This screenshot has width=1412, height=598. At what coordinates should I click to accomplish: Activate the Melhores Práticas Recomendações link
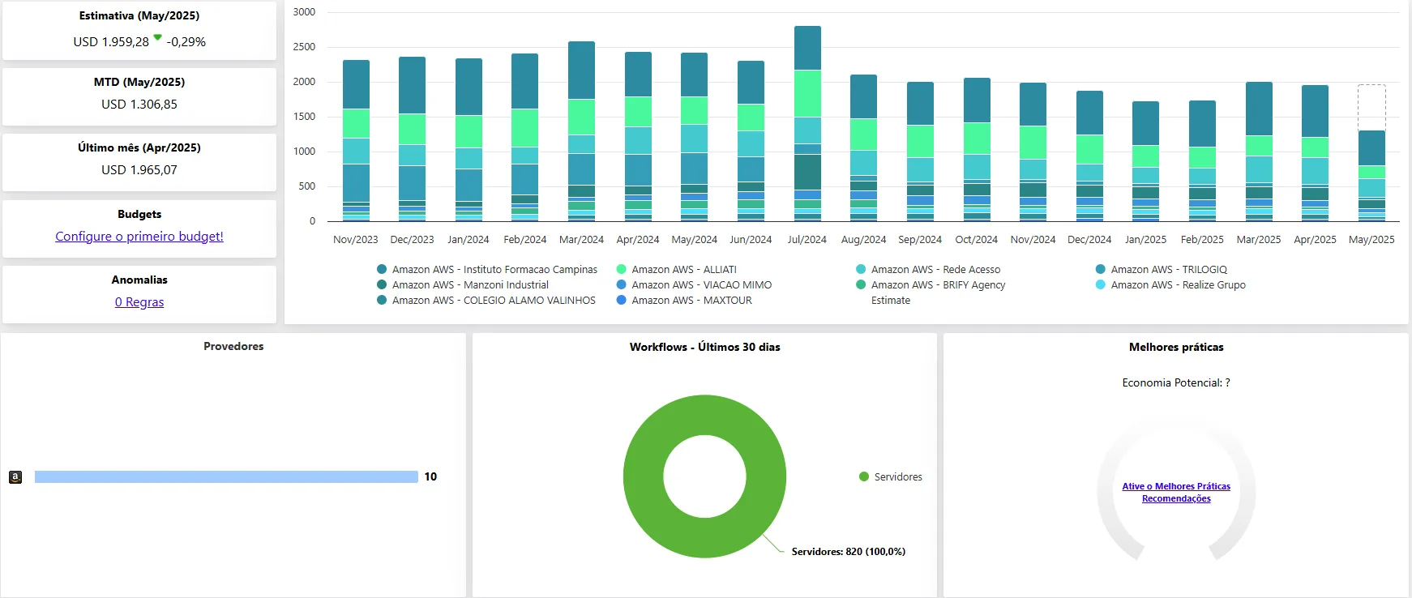click(x=1176, y=493)
